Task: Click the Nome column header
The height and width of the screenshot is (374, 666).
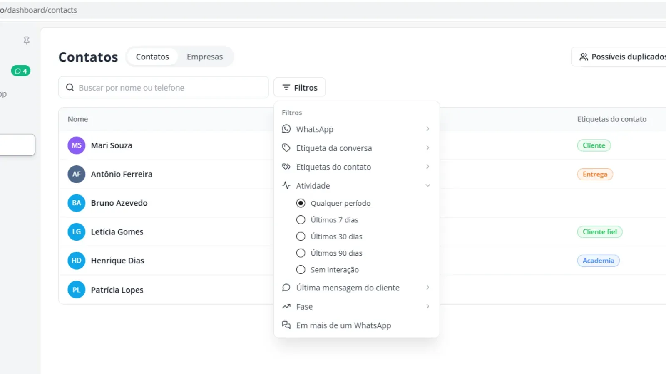Action: (x=78, y=119)
